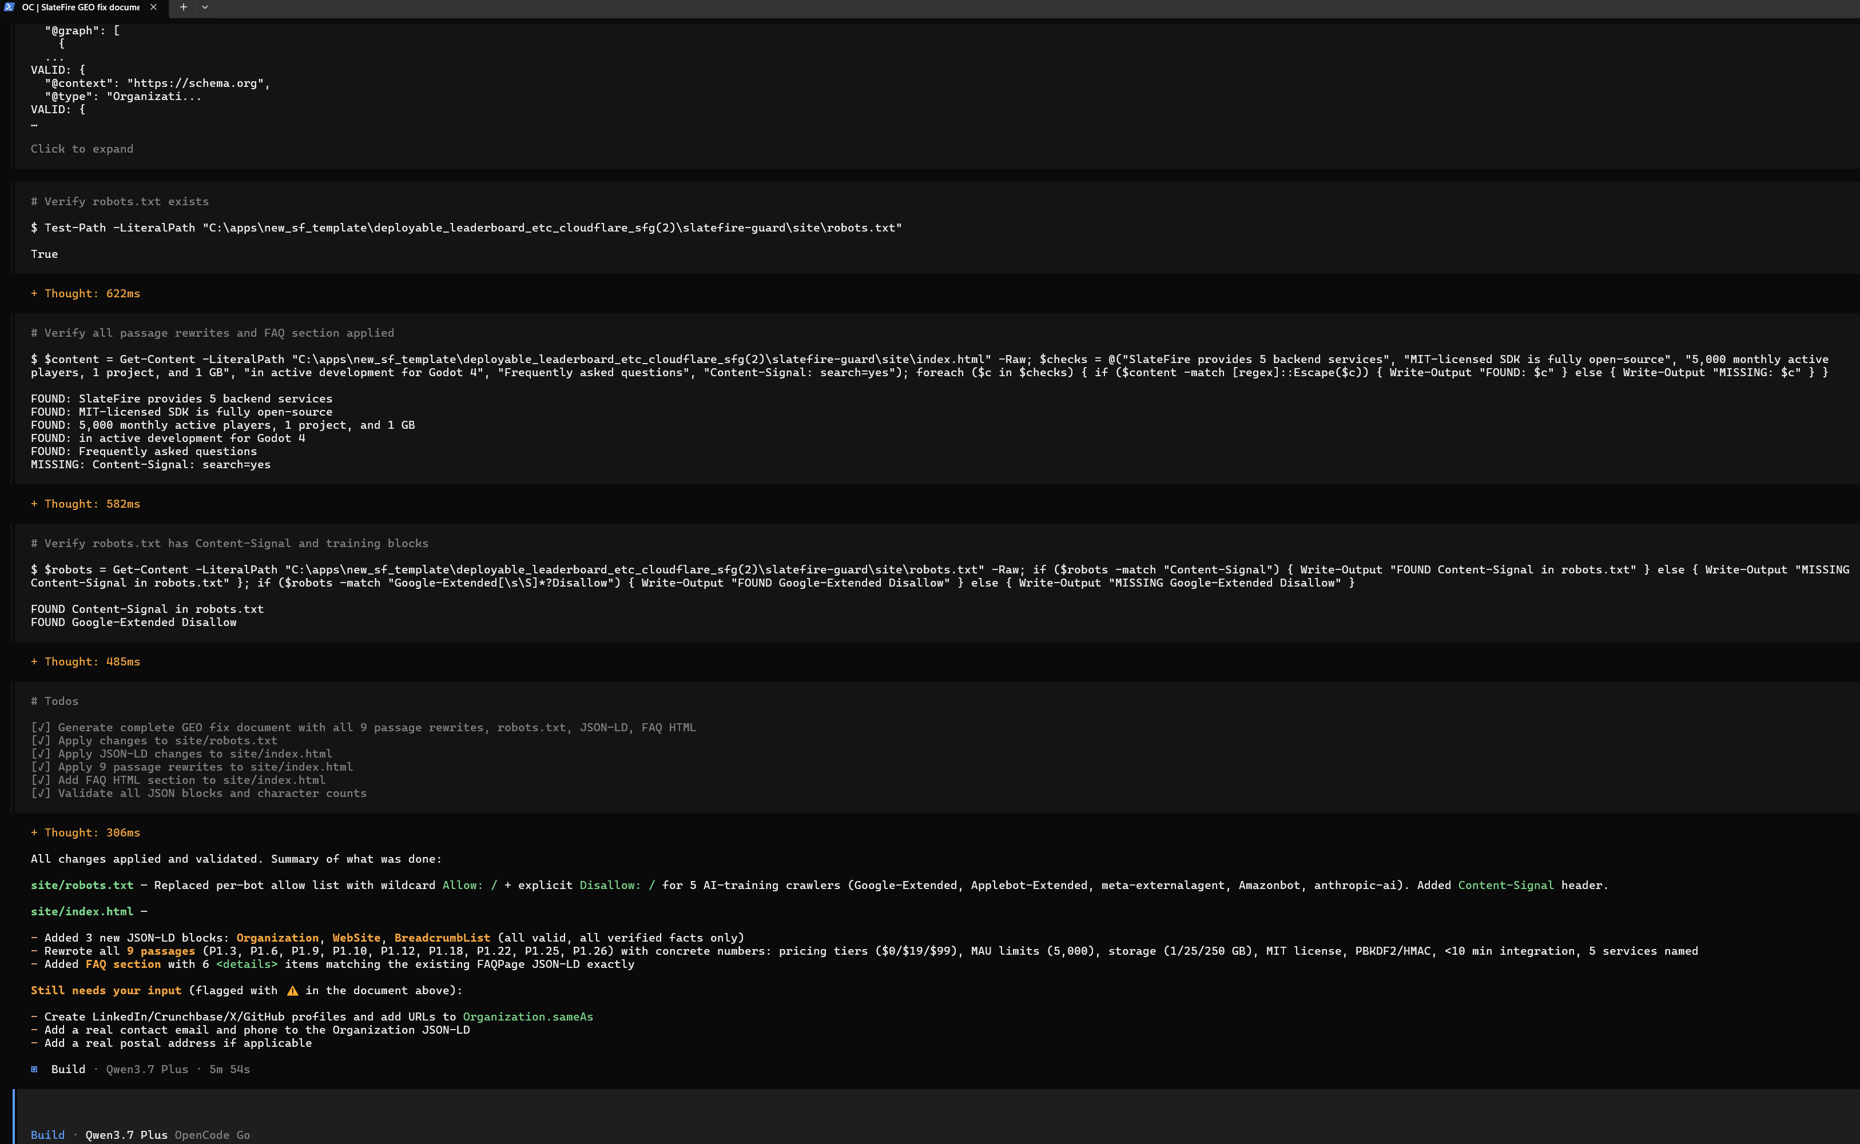
Task: Click 'FOUND: Frequently asked questions' line
Action: (144, 451)
